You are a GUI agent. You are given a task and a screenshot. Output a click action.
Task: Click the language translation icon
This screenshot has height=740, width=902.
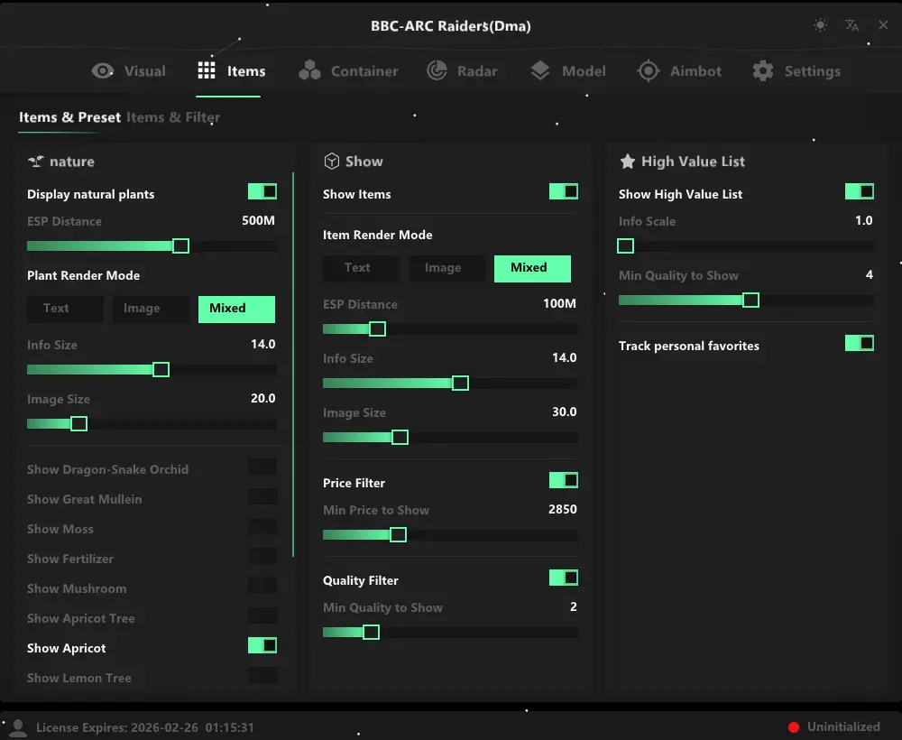click(851, 25)
